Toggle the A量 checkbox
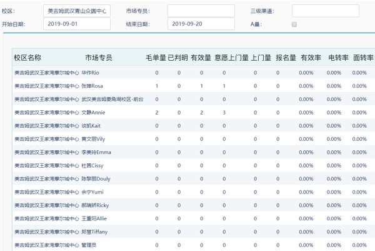Screen dimensions: 375x251 point(294,24)
